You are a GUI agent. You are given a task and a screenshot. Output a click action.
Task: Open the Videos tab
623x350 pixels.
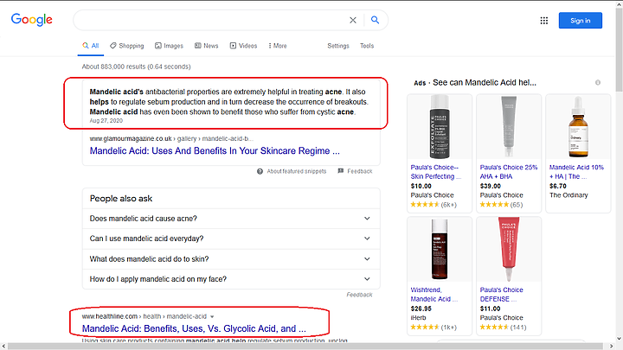pyautogui.click(x=243, y=46)
